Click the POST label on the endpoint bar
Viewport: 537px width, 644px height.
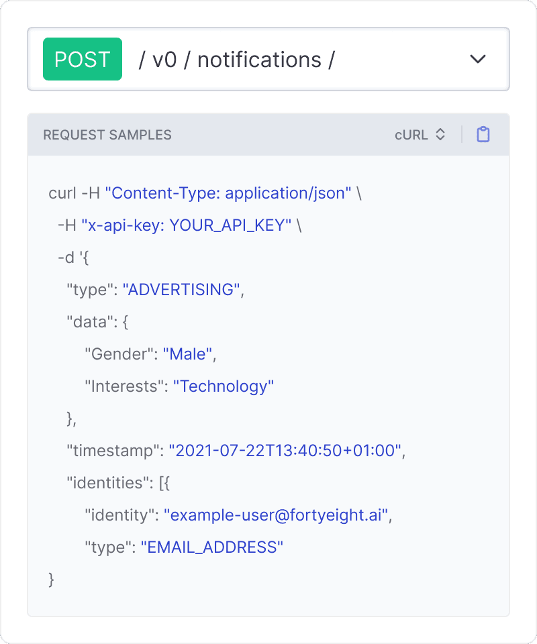click(82, 59)
